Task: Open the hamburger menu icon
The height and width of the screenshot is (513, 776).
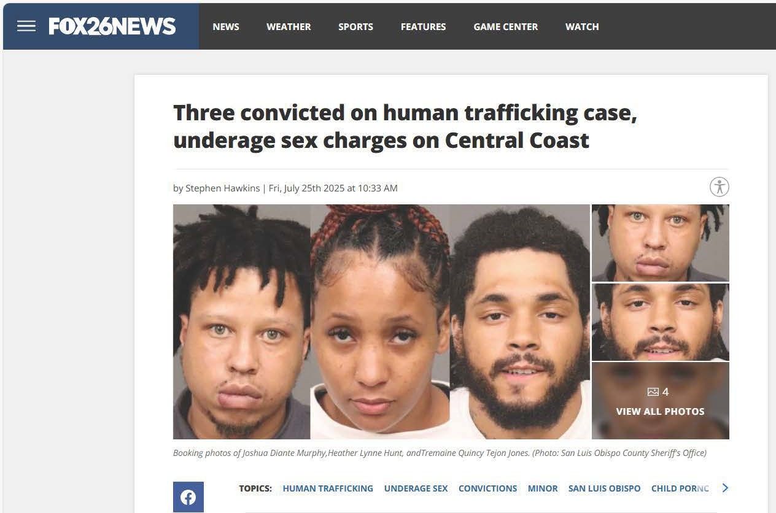Action: click(x=26, y=26)
